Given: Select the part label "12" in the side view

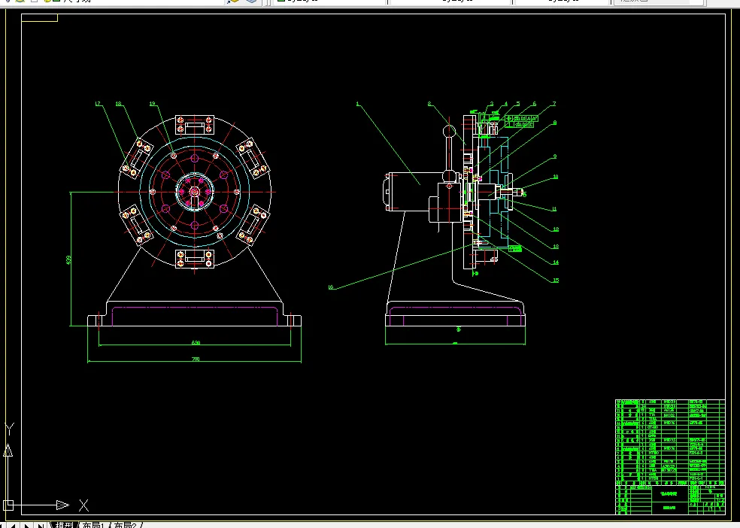Looking at the screenshot, I should point(556,229).
